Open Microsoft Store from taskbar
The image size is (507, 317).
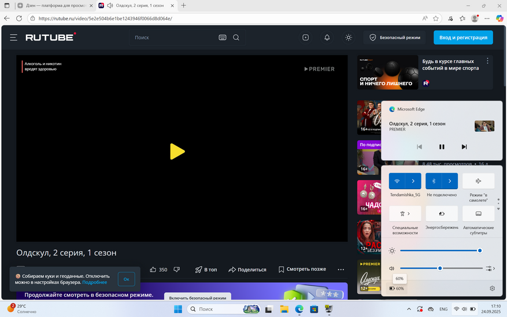314,309
